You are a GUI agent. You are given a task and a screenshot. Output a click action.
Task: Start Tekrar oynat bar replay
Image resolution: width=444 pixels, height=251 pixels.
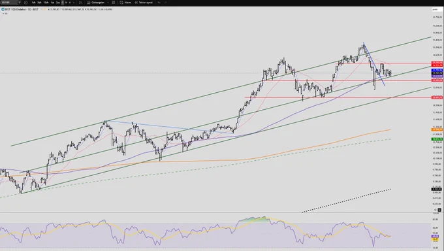144,3
